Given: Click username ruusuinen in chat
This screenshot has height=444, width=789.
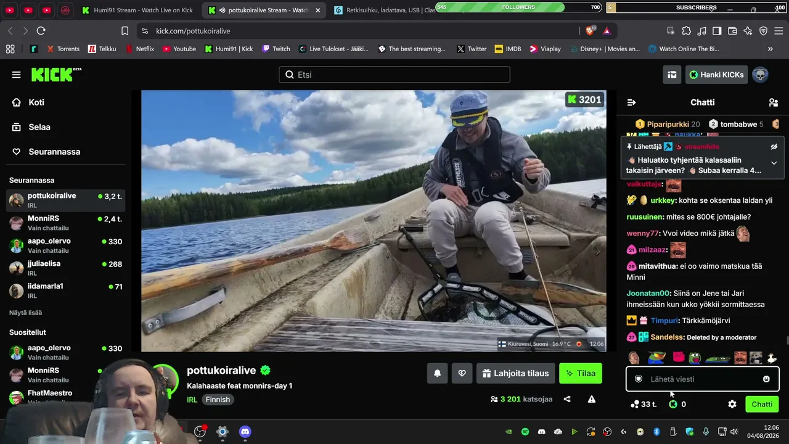Looking at the screenshot, I should (x=645, y=217).
